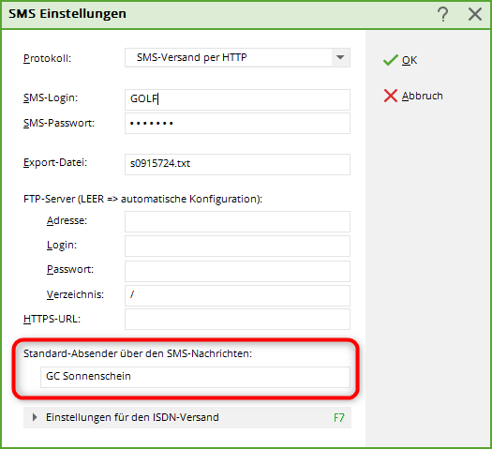Edit Standard-Absender field GC Sonnenschein
Screen dimensions: 492x449
[195, 377]
